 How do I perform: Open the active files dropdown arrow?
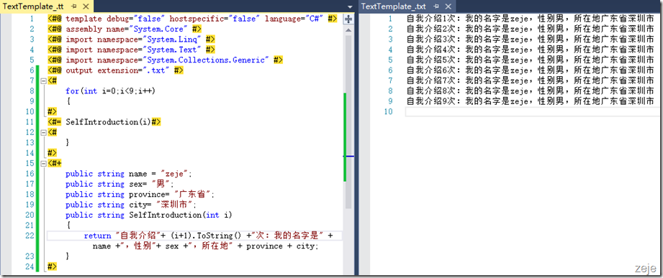(350, 6)
